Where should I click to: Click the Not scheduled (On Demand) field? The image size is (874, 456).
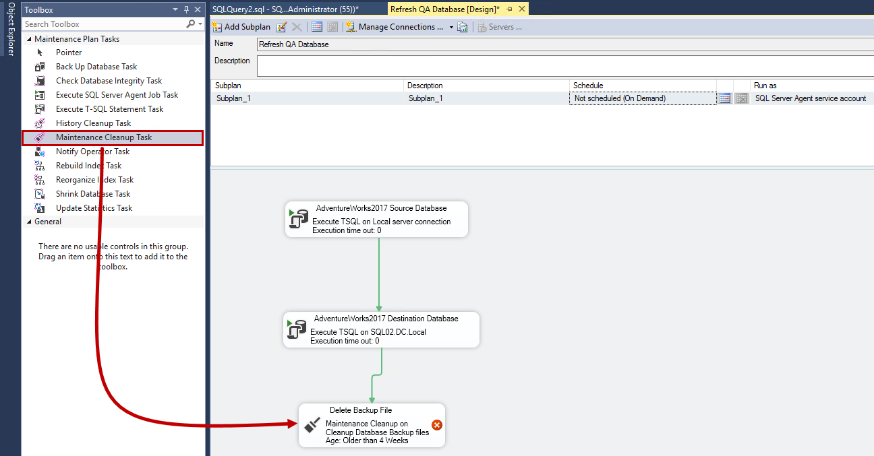643,98
